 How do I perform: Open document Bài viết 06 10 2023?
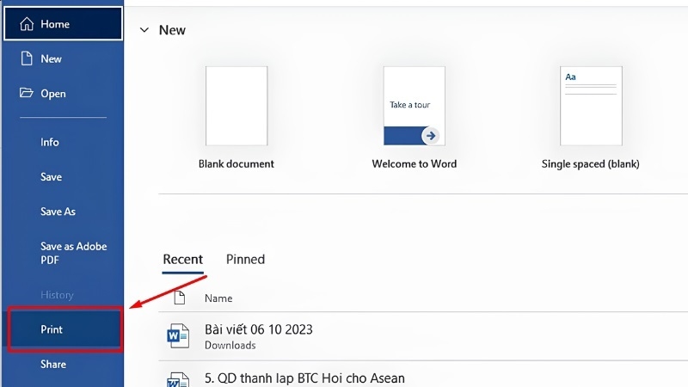coord(423,336)
